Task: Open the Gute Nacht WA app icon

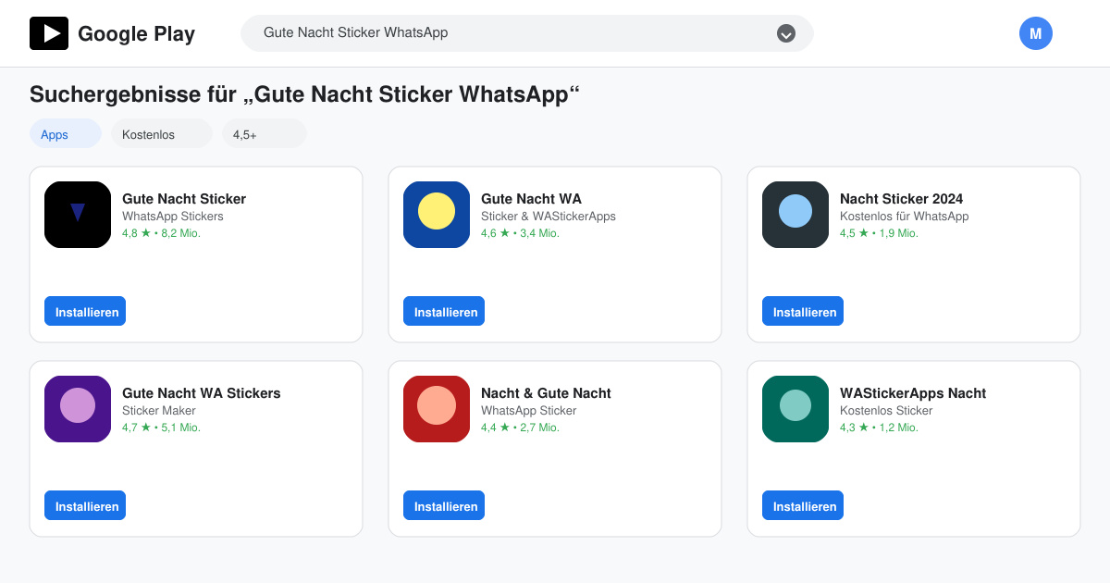Action: (437, 215)
